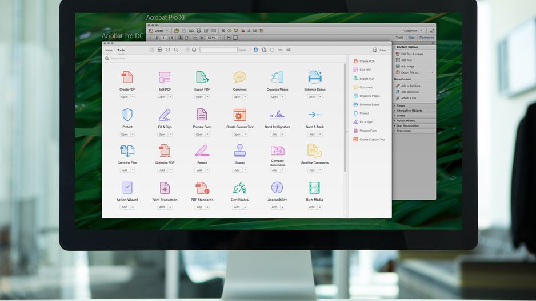Viewport: 536px width, 301px height.
Task: Click Open under Comment tool
Action: tap(237, 97)
